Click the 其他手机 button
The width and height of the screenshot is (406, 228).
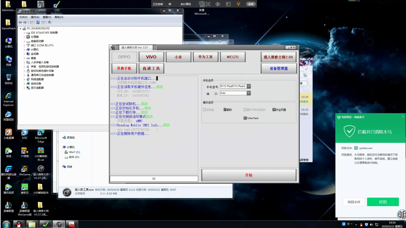(124, 68)
